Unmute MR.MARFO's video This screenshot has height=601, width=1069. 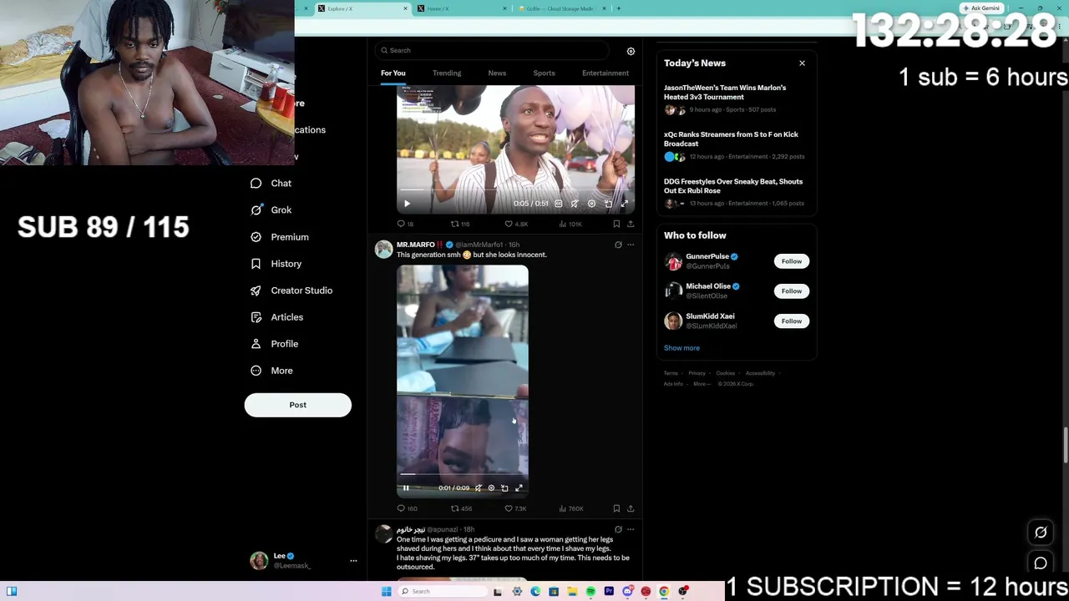478,488
